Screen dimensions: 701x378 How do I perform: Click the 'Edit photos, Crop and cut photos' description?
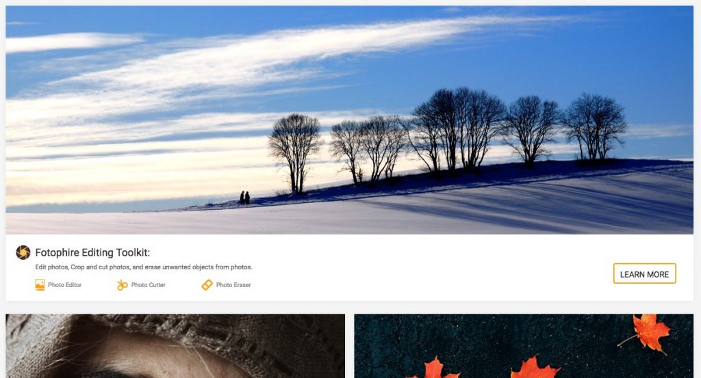coord(144,267)
